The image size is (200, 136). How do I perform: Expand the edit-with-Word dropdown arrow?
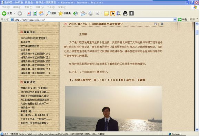(102, 13)
